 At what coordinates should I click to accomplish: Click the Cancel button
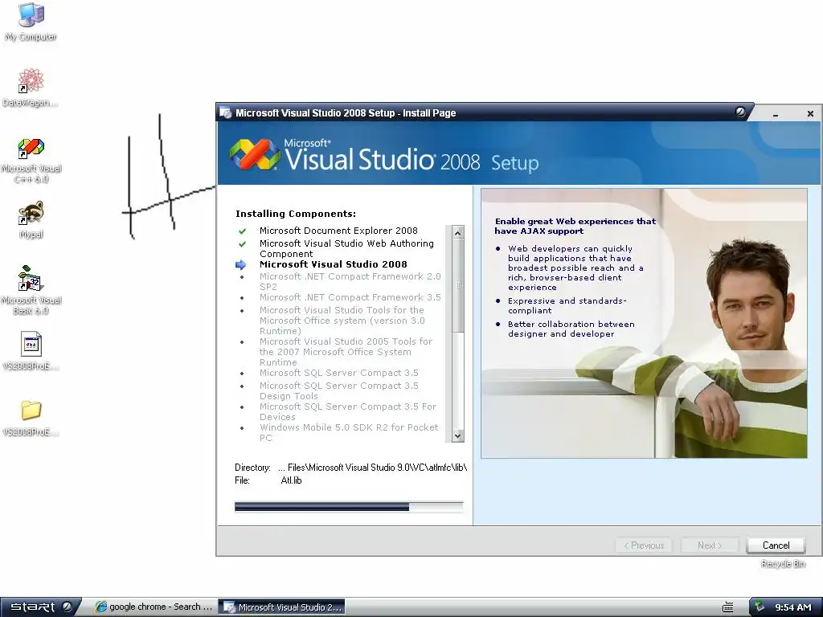(x=776, y=545)
